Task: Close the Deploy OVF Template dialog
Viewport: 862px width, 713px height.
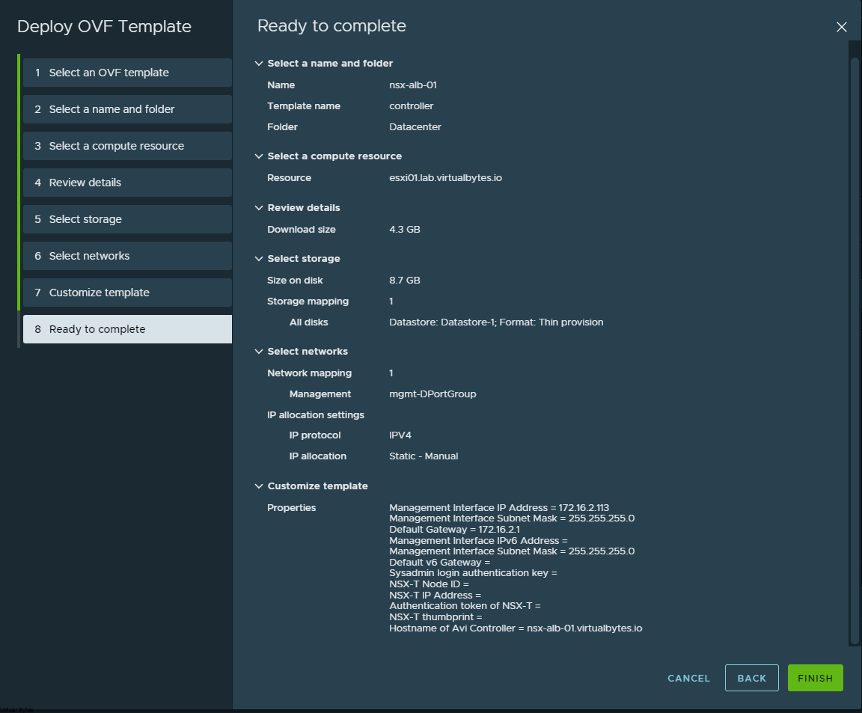Action: pyautogui.click(x=841, y=27)
